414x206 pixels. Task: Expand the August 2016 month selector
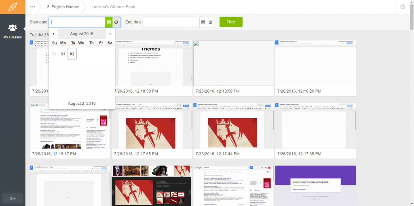pos(82,34)
